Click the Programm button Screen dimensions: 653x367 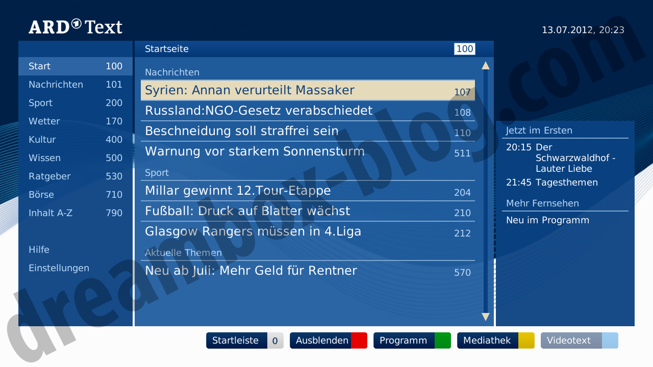coord(412,340)
